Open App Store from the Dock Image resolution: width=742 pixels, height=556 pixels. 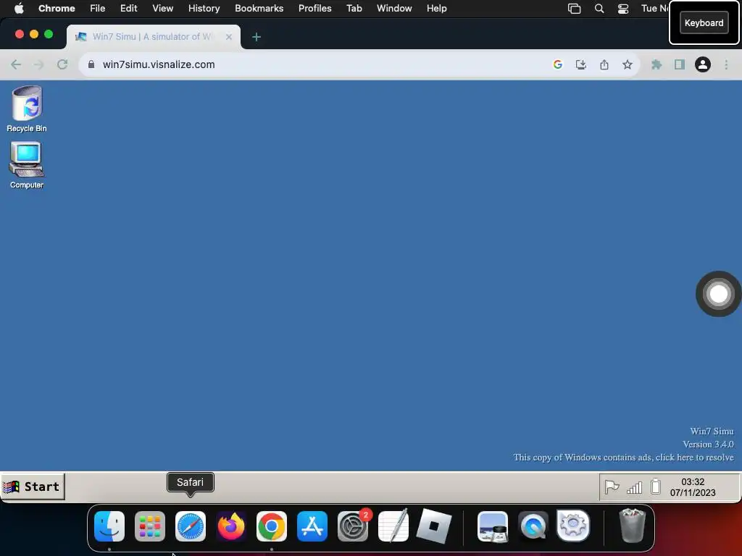(312, 526)
